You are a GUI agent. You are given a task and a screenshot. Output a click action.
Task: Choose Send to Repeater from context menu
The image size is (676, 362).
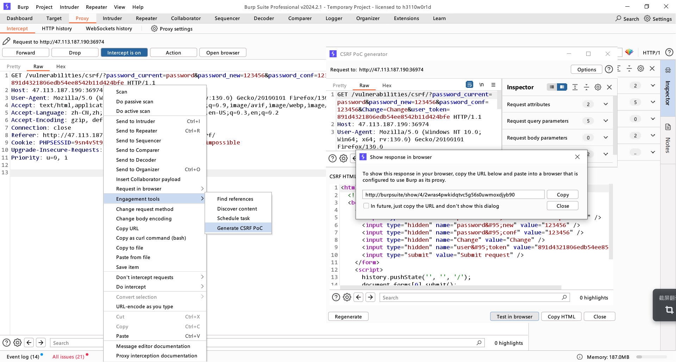coord(155,131)
